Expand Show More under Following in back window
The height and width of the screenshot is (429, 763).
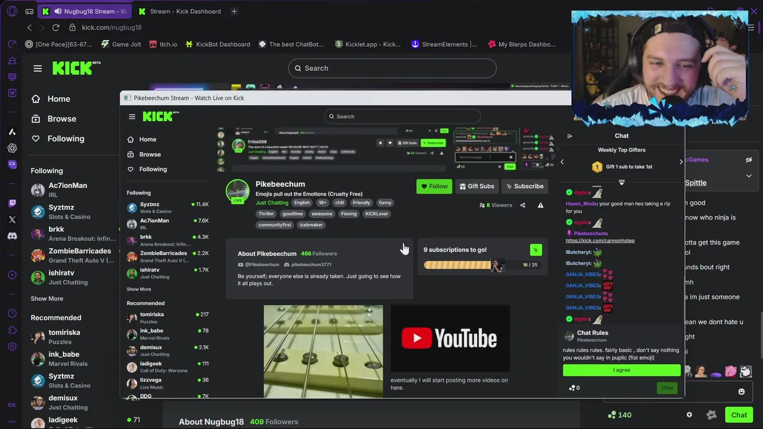point(47,299)
